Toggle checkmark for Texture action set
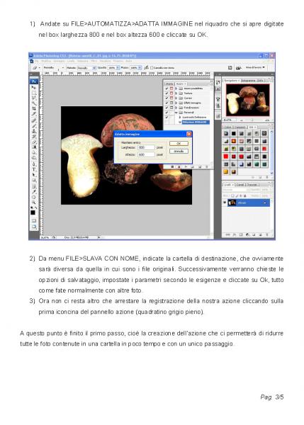 (167, 93)
